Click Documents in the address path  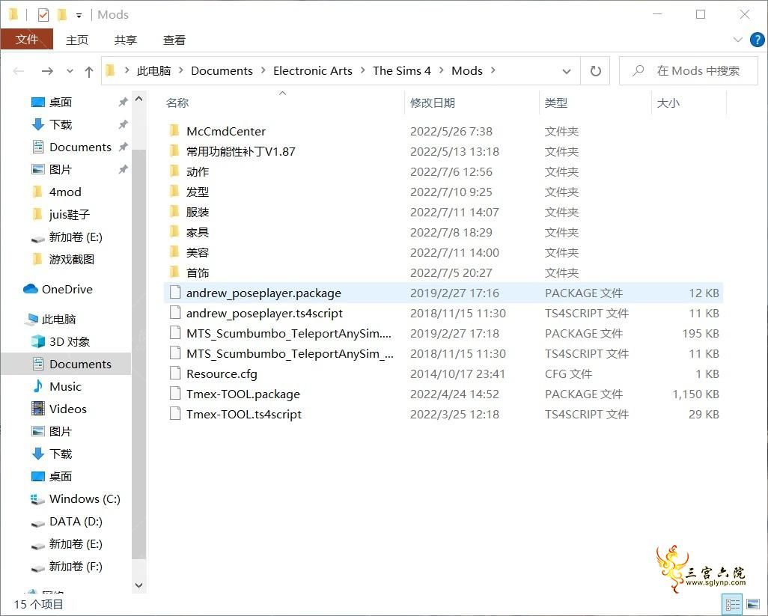point(222,71)
